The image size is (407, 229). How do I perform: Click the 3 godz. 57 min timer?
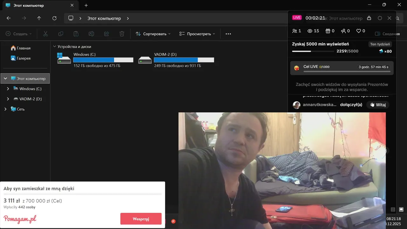(374, 67)
